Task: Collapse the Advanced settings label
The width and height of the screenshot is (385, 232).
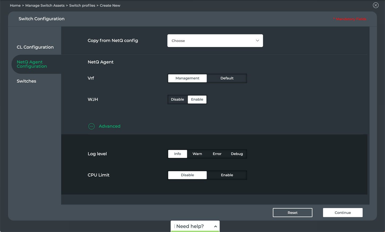Action: coord(109,126)
